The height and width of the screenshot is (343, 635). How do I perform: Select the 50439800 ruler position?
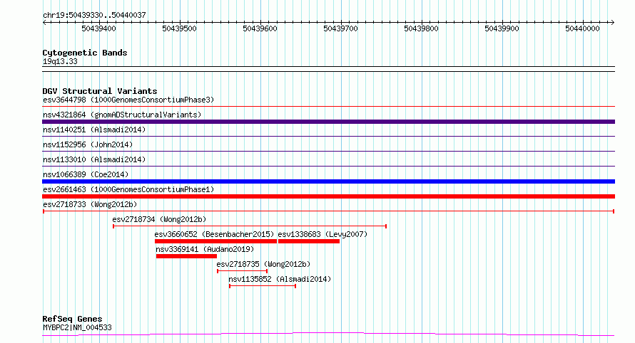421,28
